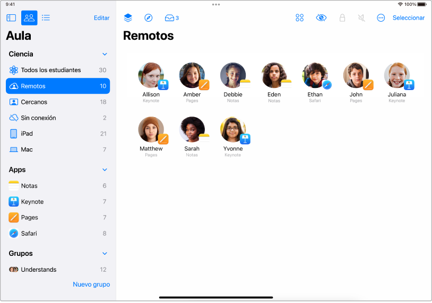Show students using iPad
The image size is (432, 303).
(x=58, y=134)
